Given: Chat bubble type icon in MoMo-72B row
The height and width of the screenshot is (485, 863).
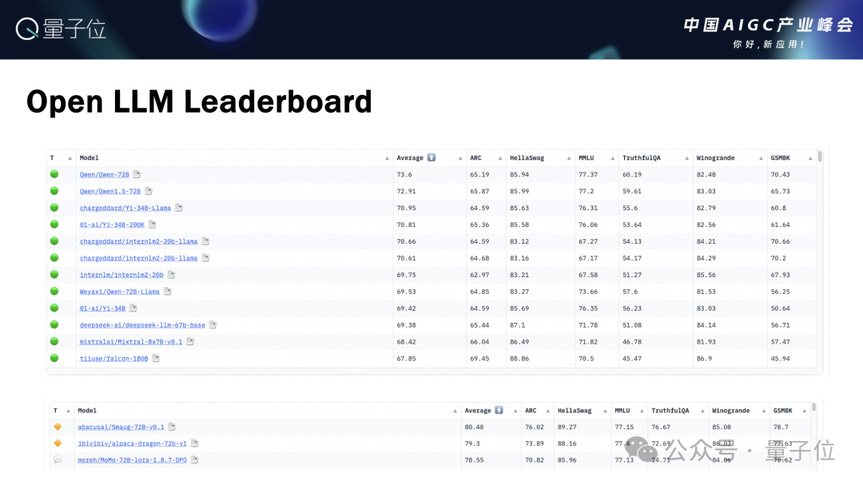Looking at the screenshot, I should pos(58,459).
